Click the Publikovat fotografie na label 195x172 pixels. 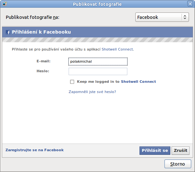(x=32, y=17)
